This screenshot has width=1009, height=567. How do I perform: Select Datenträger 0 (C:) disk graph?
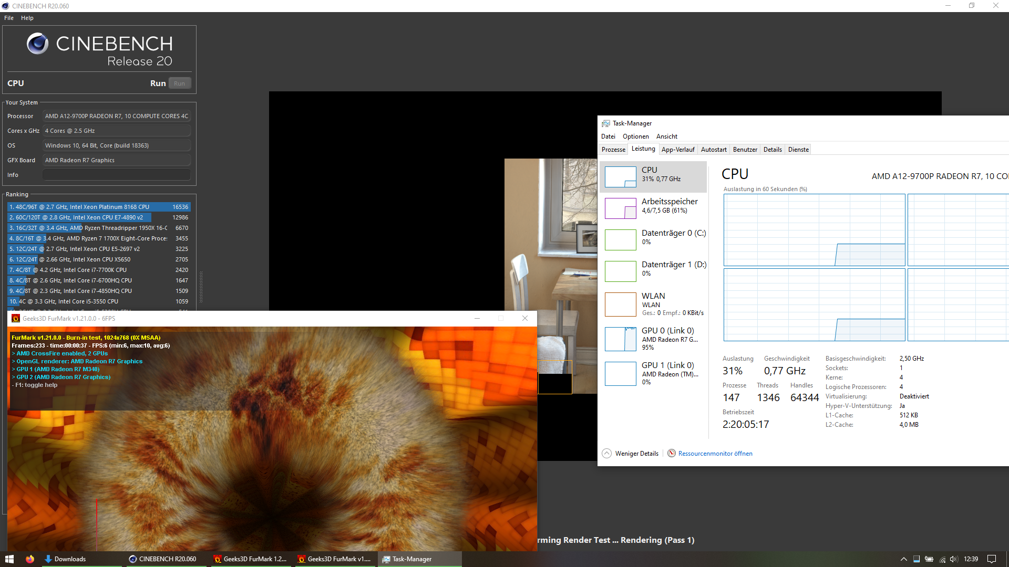[620, 239]
